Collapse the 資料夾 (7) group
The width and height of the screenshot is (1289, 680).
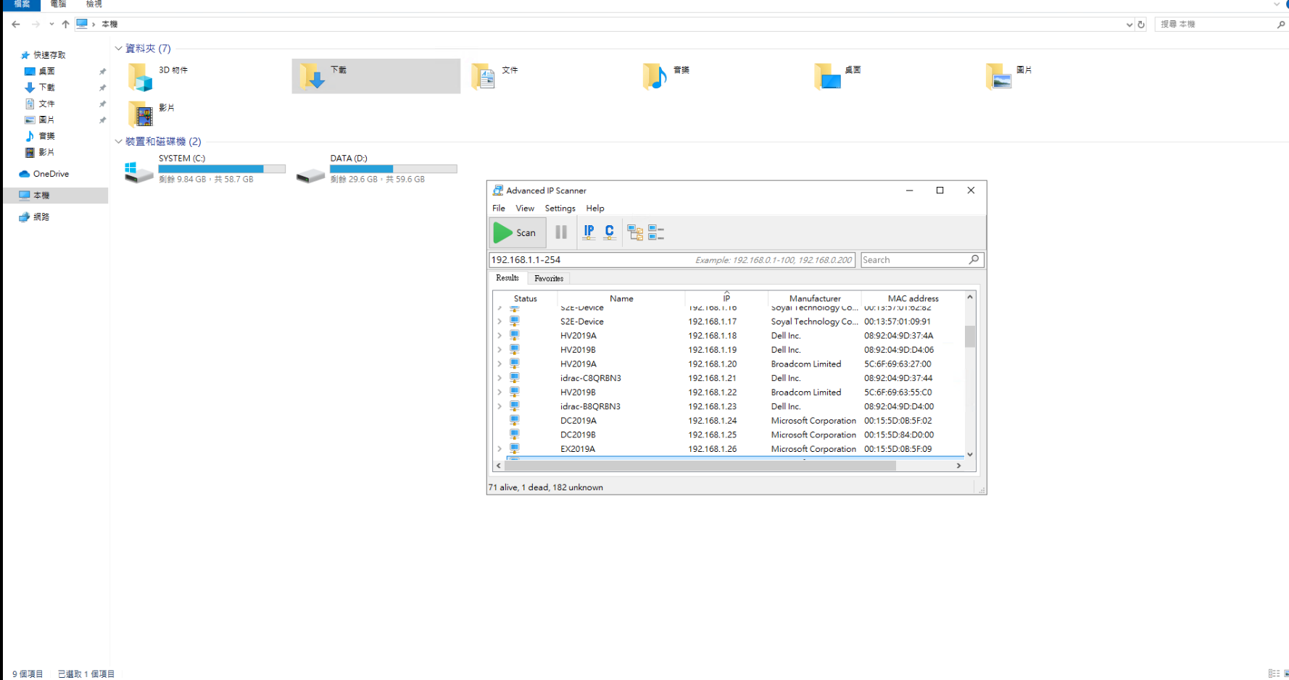click(118, 49)
